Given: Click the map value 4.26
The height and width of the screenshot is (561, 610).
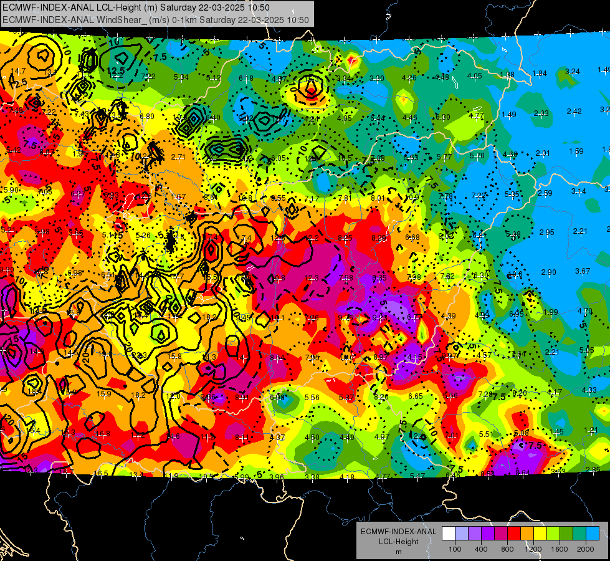Looking at the screenshot, I should [x=409, y=77].
